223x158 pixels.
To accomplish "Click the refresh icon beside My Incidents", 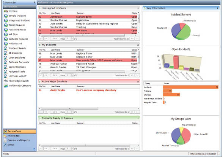I will (x=40, y=45).
